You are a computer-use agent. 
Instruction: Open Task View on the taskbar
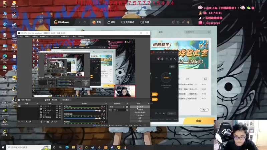(60, 147)
